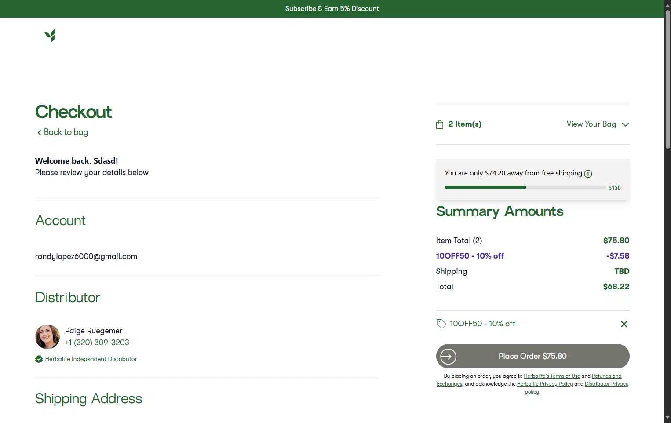Click the back chevron beside Back to bag
This screenshot has height=423, width=671.
pos(39,132)
